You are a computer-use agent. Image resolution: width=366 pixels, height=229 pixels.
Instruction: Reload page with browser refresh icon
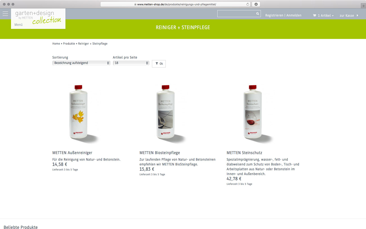click(x=248, y=4)
